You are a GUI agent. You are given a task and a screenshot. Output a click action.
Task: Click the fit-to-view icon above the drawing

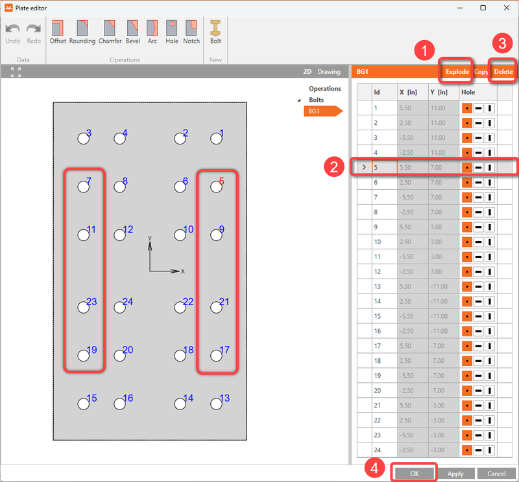click(14, 71)
